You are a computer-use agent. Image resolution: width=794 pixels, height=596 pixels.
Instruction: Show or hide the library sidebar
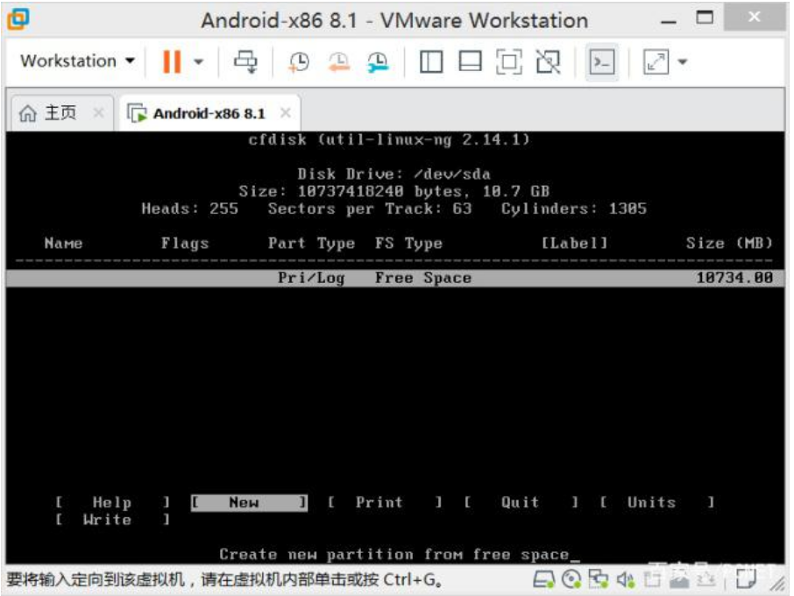[431, 62]
